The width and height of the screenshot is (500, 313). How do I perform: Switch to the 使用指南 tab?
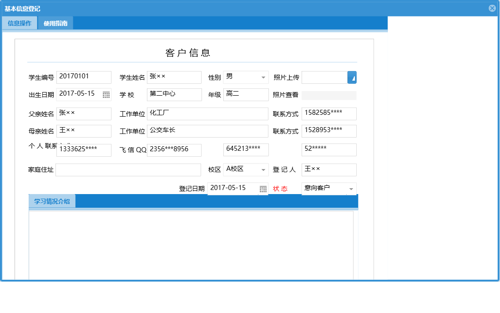[x=56, y=22]
